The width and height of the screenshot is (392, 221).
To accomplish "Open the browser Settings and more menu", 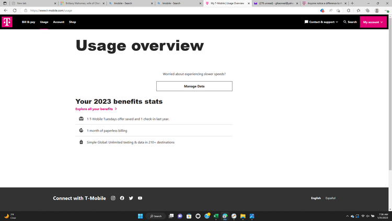I will click(386, 10).
